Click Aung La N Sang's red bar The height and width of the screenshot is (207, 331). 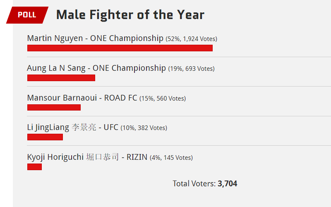coord(61,78)
